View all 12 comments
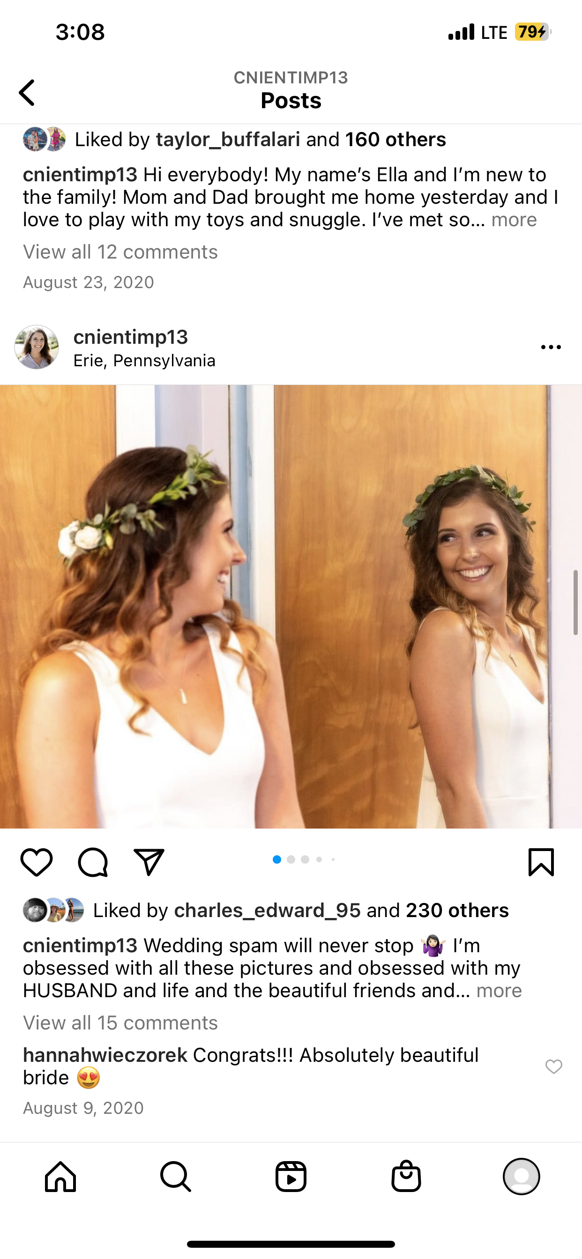The image size is (582, 1259). 120,252
